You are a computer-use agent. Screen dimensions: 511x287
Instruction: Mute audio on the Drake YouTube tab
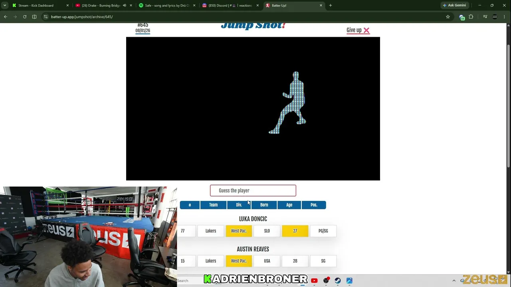pos(124,6)
